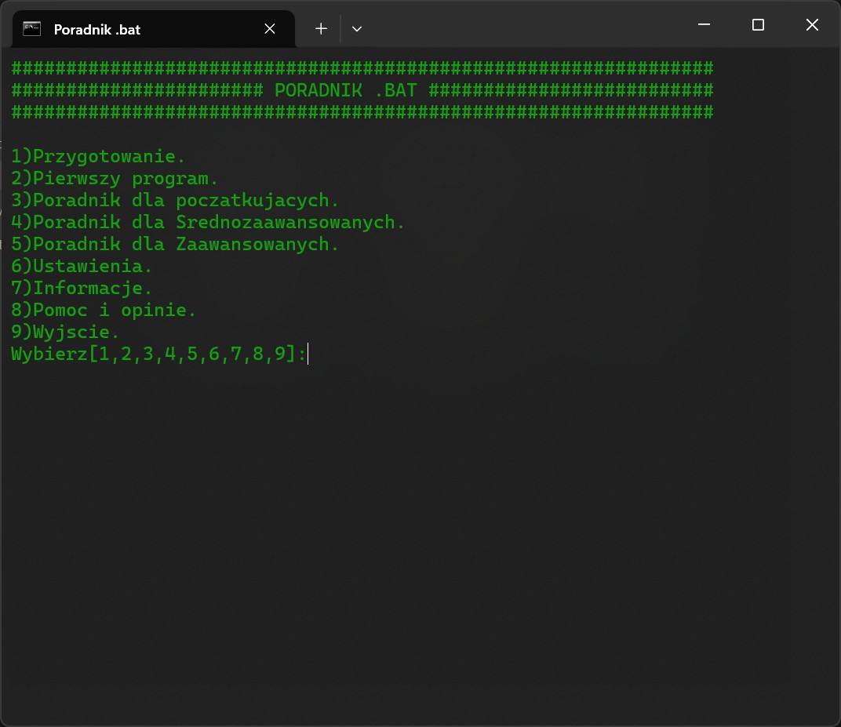Viewport: 841px width, 727px height.
Task: Maximize the terminal window
Action: pyautogui.click(x=758, y=25)
